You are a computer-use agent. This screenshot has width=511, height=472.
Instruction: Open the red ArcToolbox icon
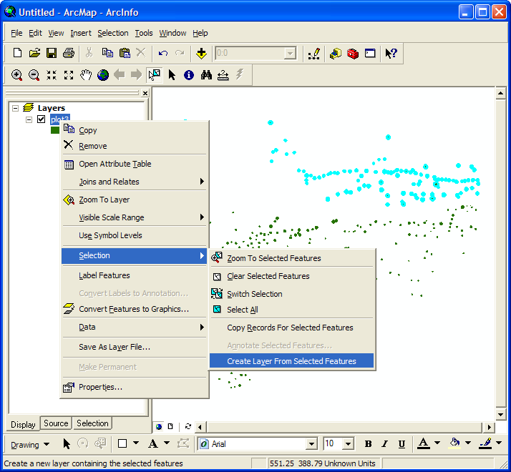pyautogui.click(x=353, y=54)
